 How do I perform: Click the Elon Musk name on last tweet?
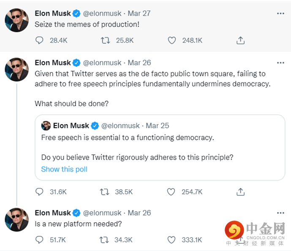click(53, 213)
